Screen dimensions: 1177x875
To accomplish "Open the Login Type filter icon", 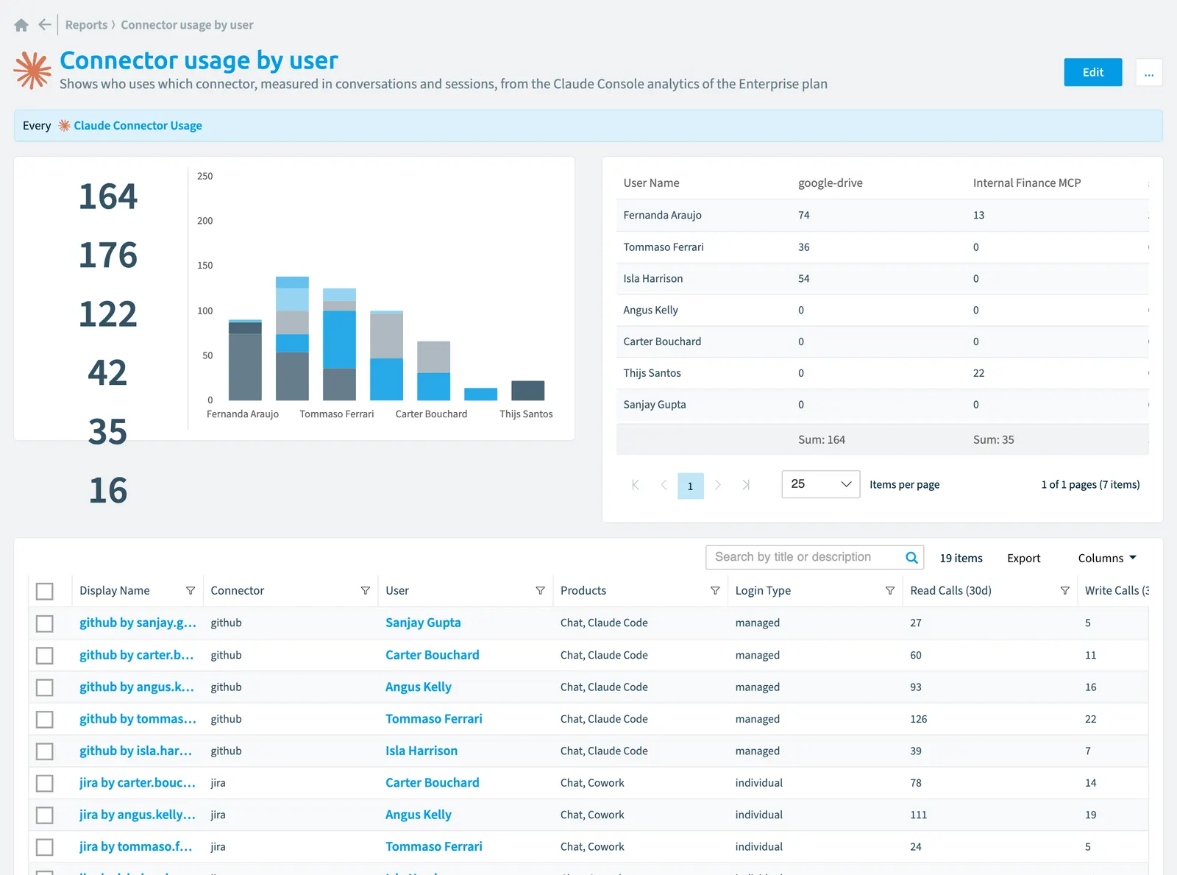I will [x=890, y=591].
